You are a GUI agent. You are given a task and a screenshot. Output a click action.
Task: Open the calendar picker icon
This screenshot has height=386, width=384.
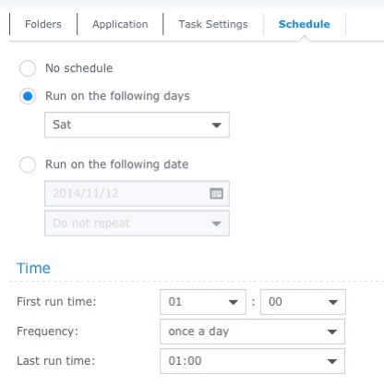(x=216, y=194)
